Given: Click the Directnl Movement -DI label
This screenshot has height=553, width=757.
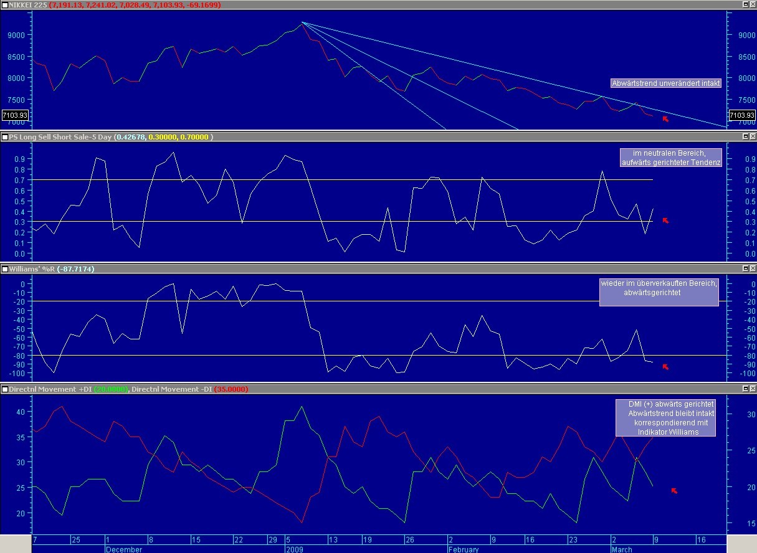Looking at the screenshot, I should [x=172, y=389].
